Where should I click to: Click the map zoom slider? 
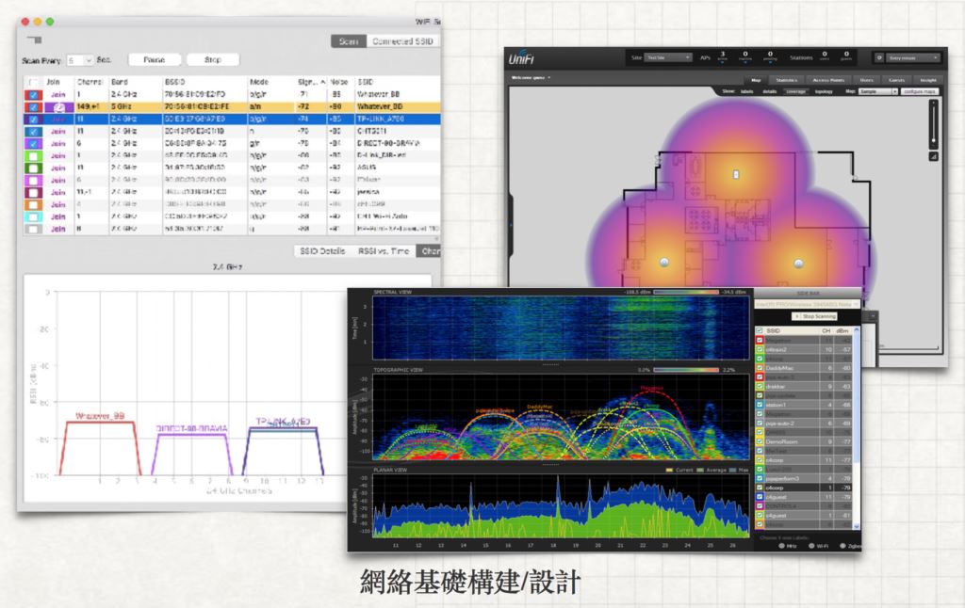pyautogui.click(x=931, y=122)
